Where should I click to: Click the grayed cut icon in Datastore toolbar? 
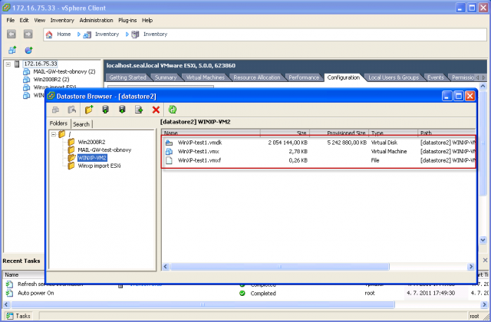coord(72,110)
